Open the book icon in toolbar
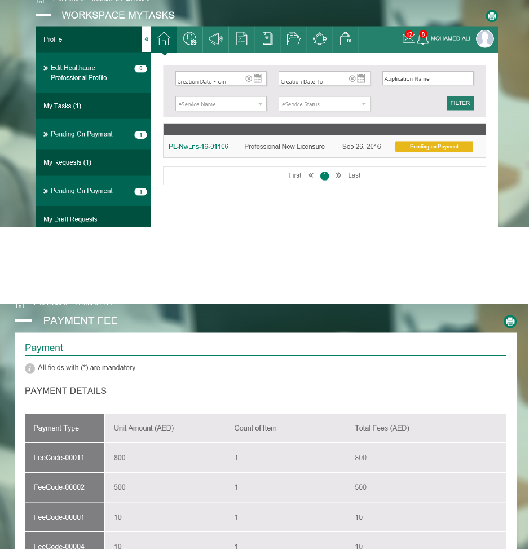529x549 pixels. point(268,39)
